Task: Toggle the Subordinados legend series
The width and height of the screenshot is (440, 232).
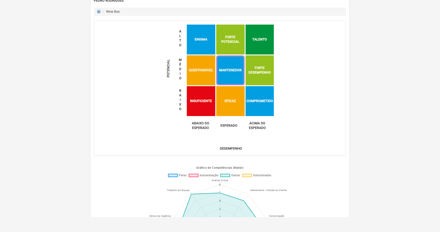Action: [262, 175]
